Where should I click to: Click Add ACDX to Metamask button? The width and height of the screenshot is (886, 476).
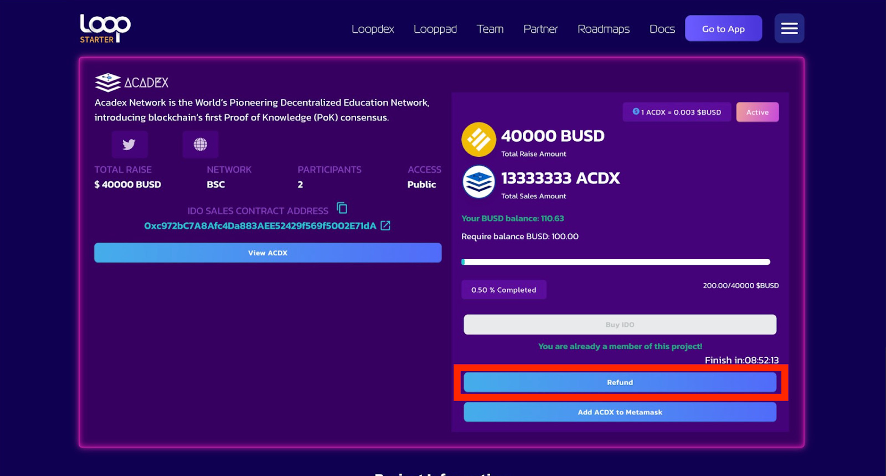coord(620,412)
